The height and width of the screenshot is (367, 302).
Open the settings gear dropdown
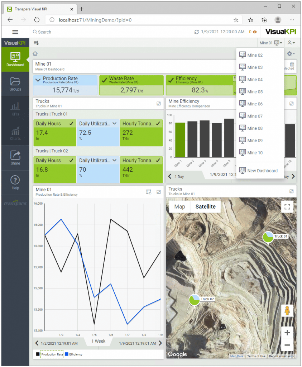(x=291, y=54)
